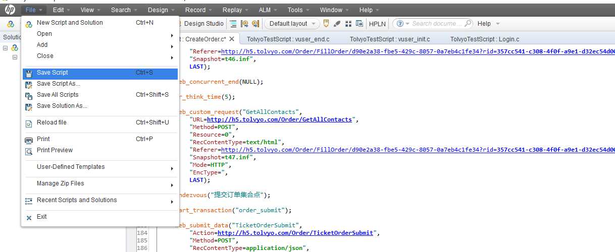Open the View menu

(x=91, y=10)
